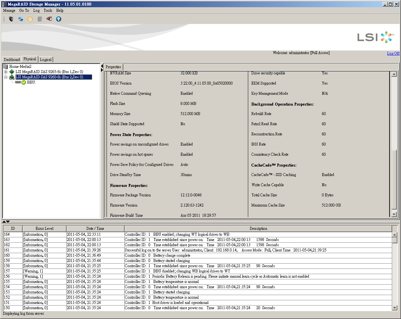
Task: Click CacheCade SSD Caching value Enabled
Action: click(x=328, y=175)
